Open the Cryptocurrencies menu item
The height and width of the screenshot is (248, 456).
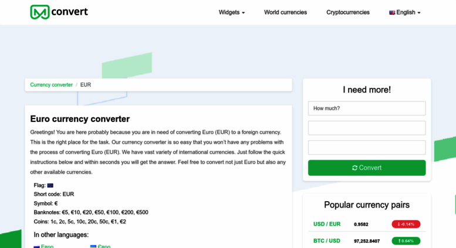pyautogui.click(x=348, y=12)
